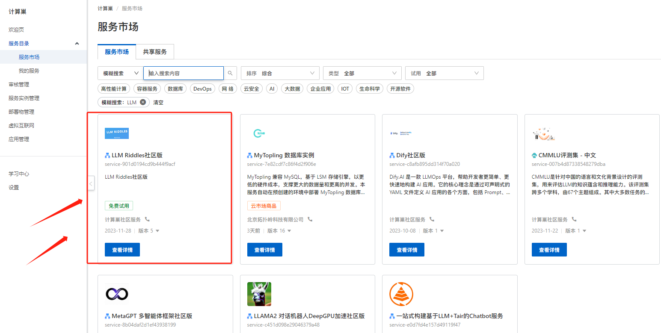
Task: Open the 试用 全部 dropdown
Action: [x=445, y=73]
